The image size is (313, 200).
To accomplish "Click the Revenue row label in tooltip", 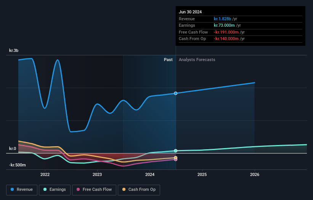I will [187, 19].
